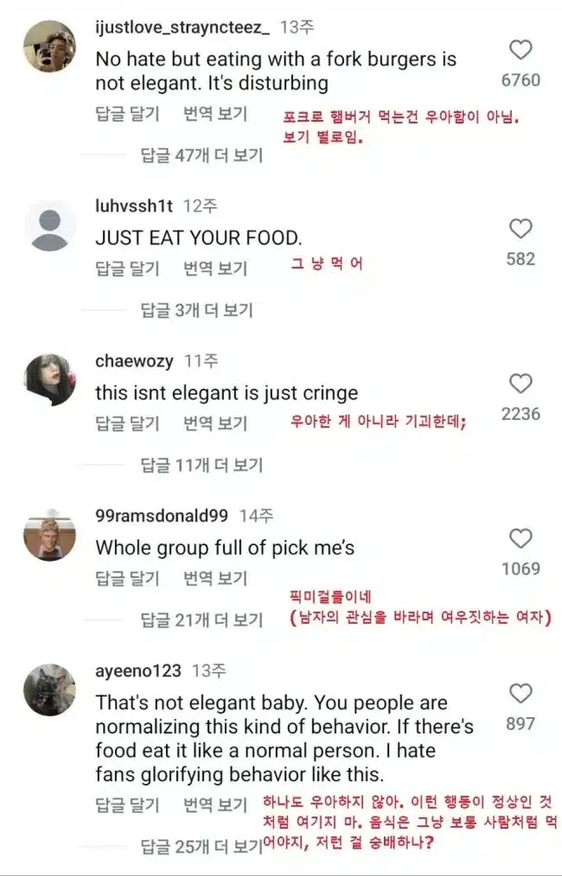Image resolution: width=562 pixels, height=876 pixels.
Task: Toggle the like heart on 99ramsdonald99's comment
Action: click(521, 536)
